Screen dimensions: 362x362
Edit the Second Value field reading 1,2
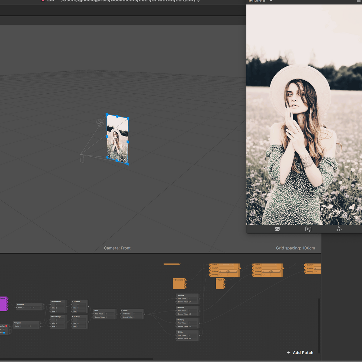pyautogui.click(x=193, y=314)
